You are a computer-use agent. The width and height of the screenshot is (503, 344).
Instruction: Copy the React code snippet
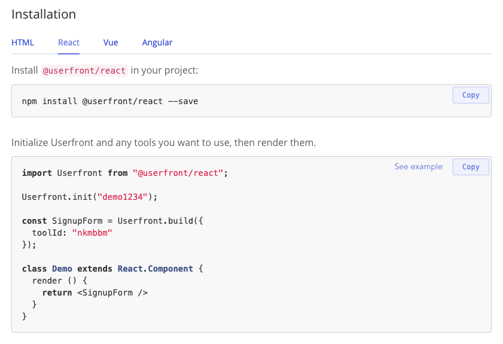point(471,167)
